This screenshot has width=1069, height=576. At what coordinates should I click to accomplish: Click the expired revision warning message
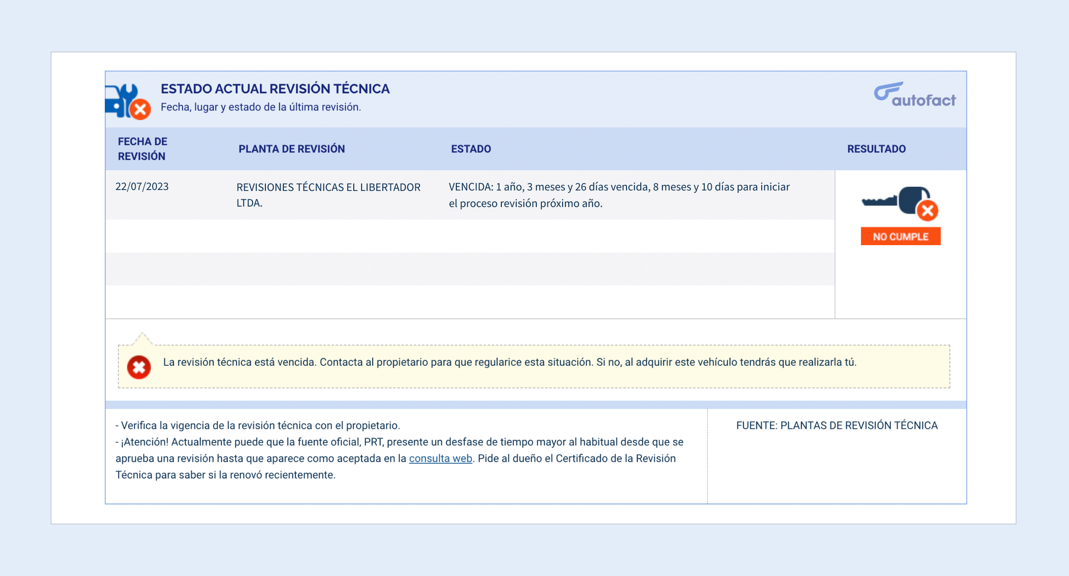509,362
